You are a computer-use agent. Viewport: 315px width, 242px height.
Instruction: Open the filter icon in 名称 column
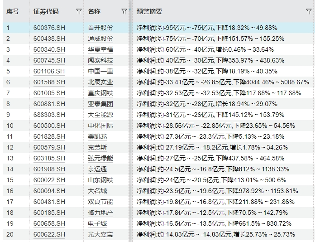124,11
